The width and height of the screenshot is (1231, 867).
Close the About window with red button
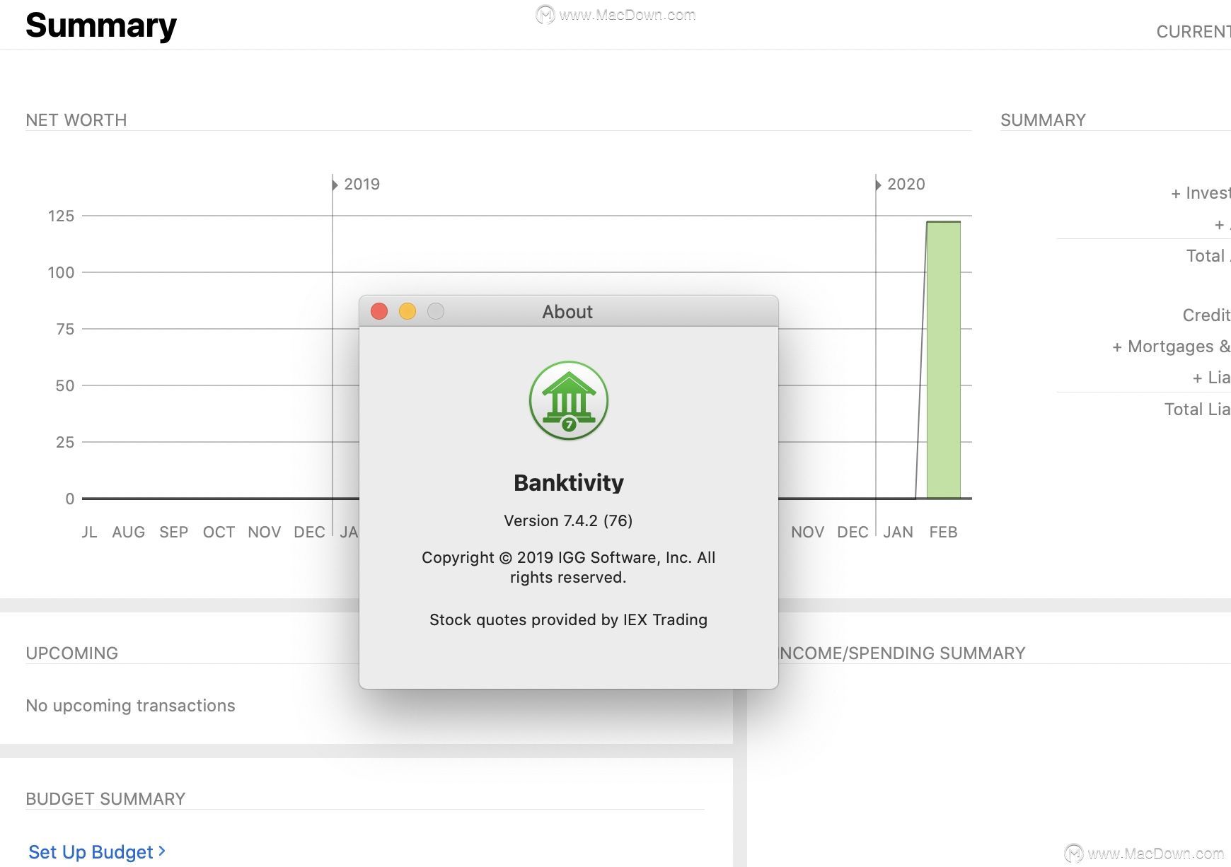coord(379,311)
